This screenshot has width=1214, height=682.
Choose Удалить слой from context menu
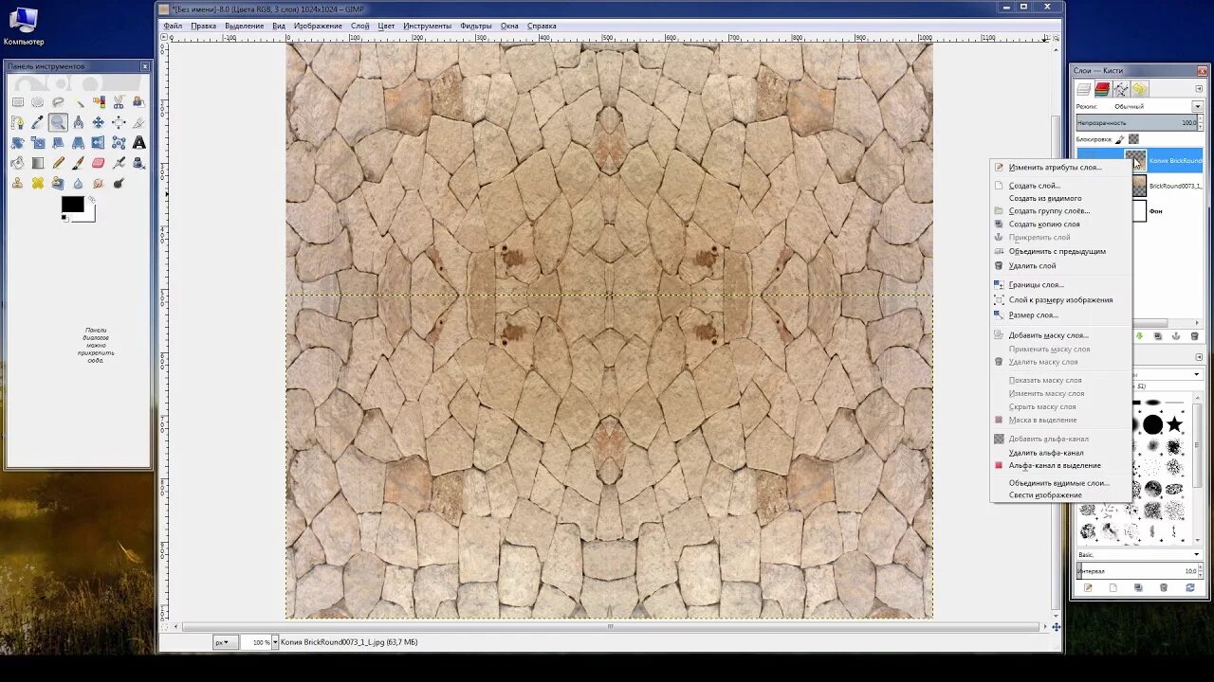pos(1032,266)
